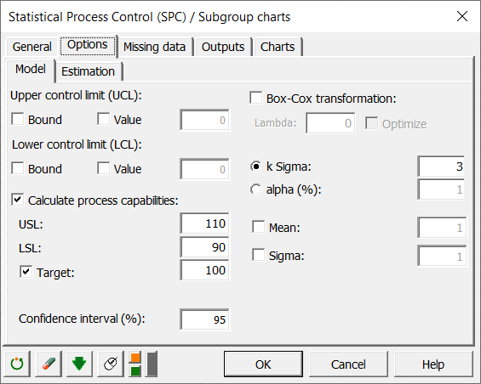Click the 'Confidence interval (%):' label
This screenshot has width=481, height=384.
(82, 319)
